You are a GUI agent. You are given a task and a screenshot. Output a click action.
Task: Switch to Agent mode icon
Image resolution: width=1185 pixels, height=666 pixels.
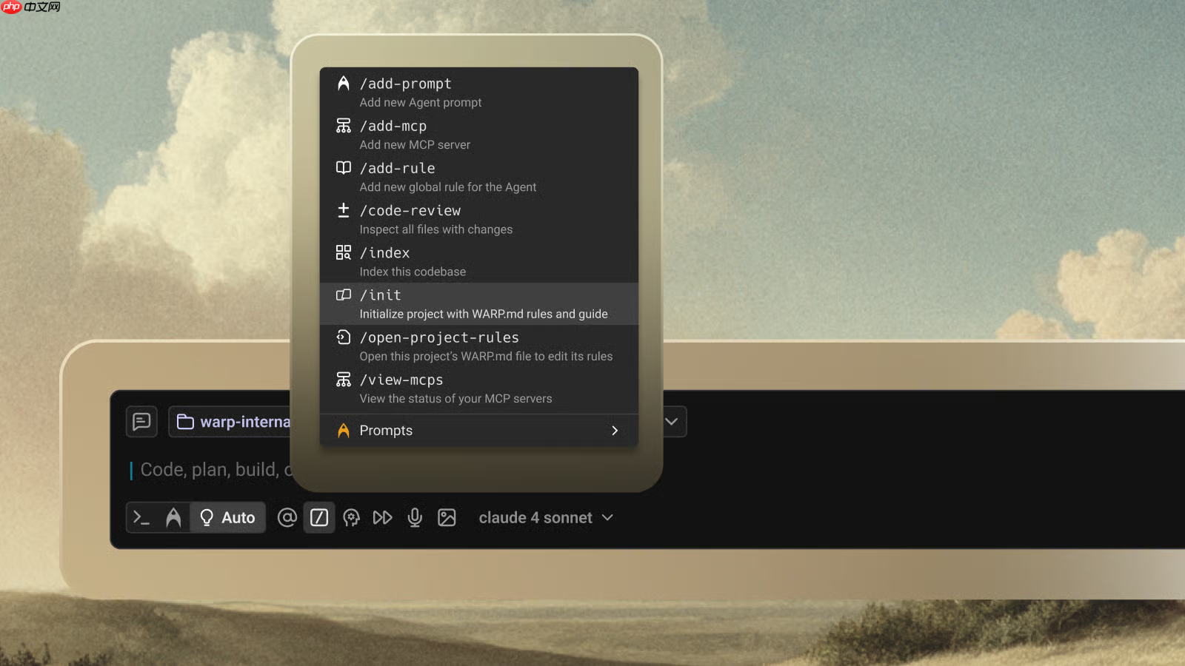click(173, 517)
